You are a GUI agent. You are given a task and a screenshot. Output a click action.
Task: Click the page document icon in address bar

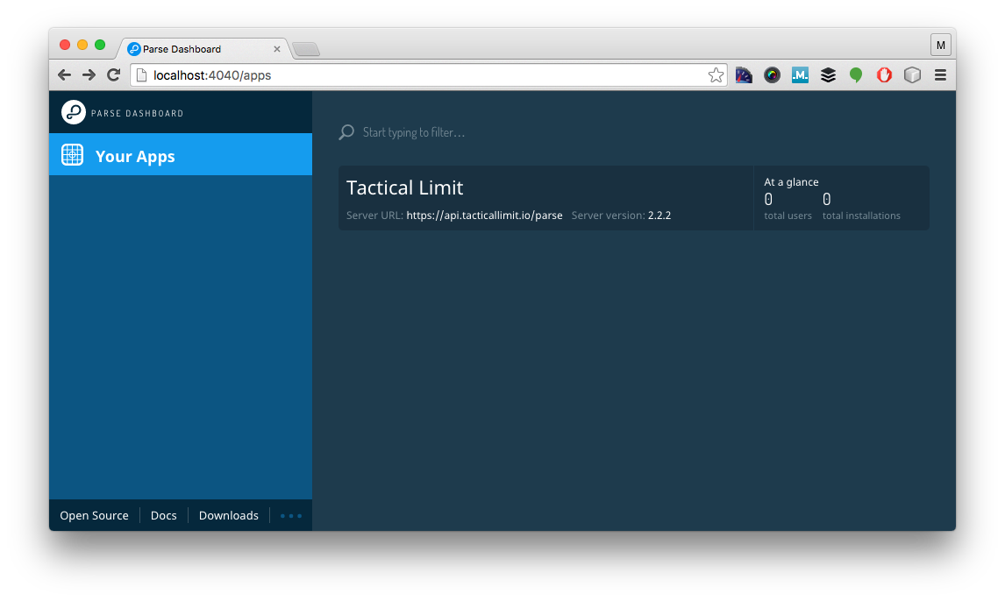pos(142,74)
